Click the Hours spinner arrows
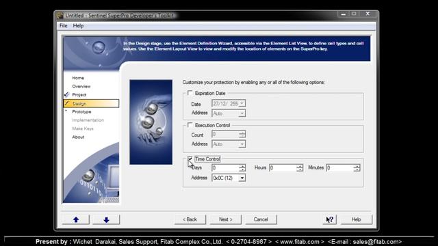 point(300,167)
